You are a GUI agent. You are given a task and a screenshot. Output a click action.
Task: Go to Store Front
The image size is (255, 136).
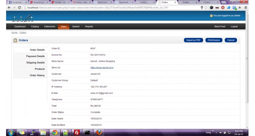pyautogui.click(x=220, y=26)
